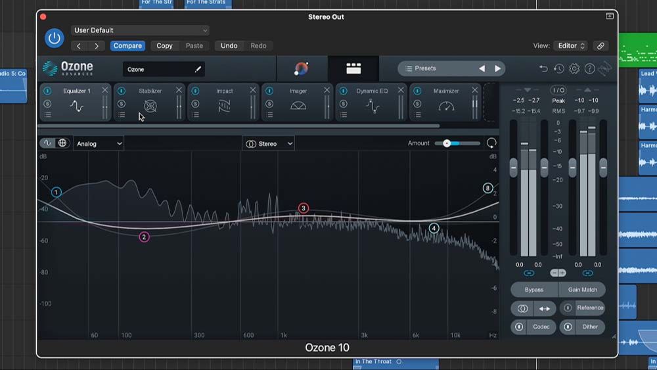Screen dimensions: 657x370
Task: Click the Redo button
Action: (x=258, y=45)
